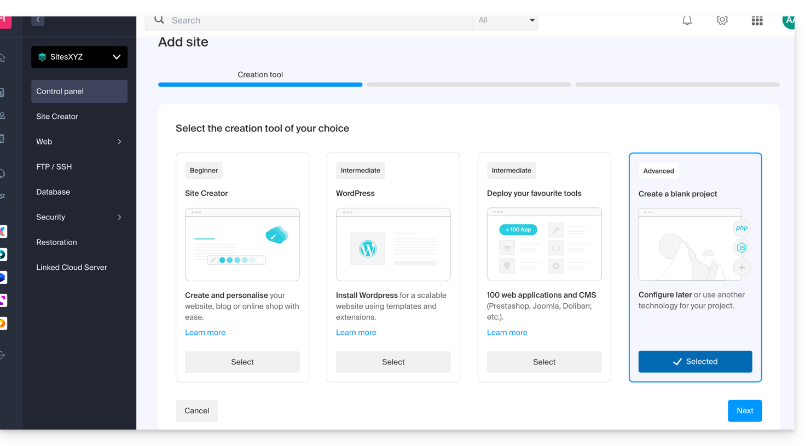Open FTP / SSH menu item
The height and width of the screenshot is (446, 811).
pyautogui.click(x=54, y=167)
